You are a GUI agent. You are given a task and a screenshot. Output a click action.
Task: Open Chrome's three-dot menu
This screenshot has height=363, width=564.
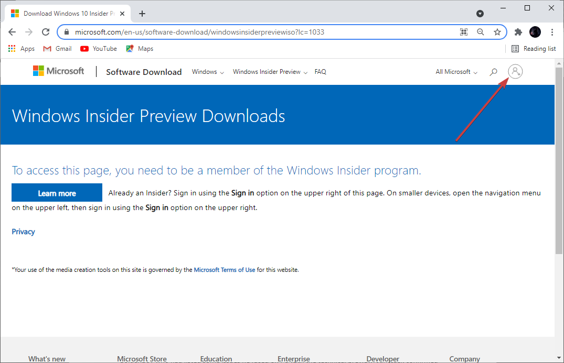[x=552, y=32]
